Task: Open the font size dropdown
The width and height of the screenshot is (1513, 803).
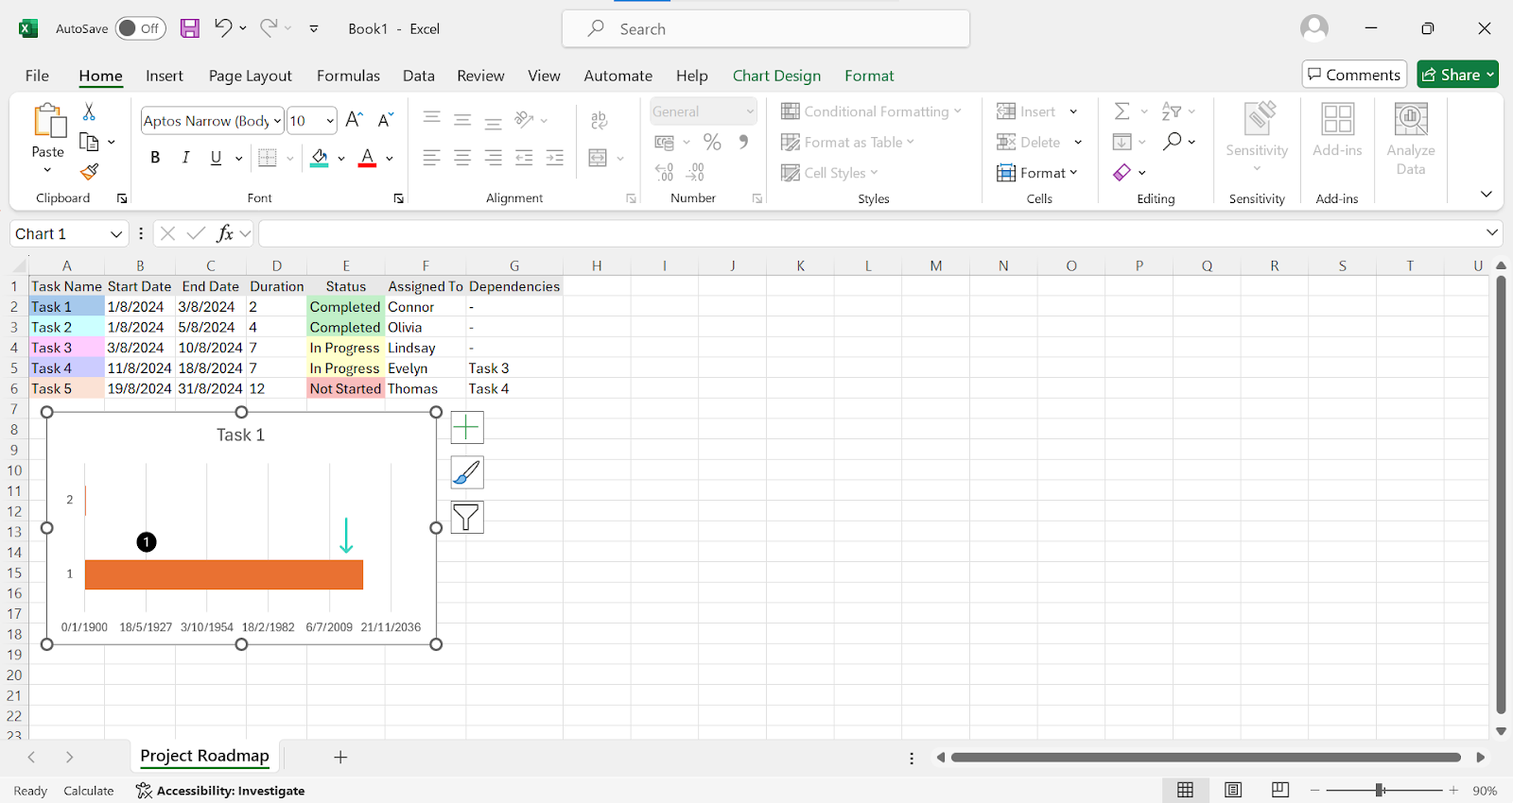Action: [329, 121]
